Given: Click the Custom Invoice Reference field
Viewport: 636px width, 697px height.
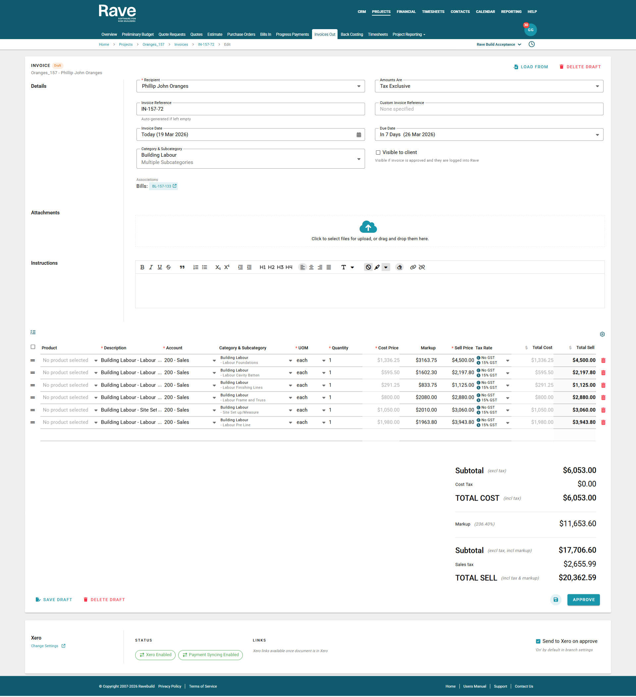Looking at the screenshot, I should [489, 109].
